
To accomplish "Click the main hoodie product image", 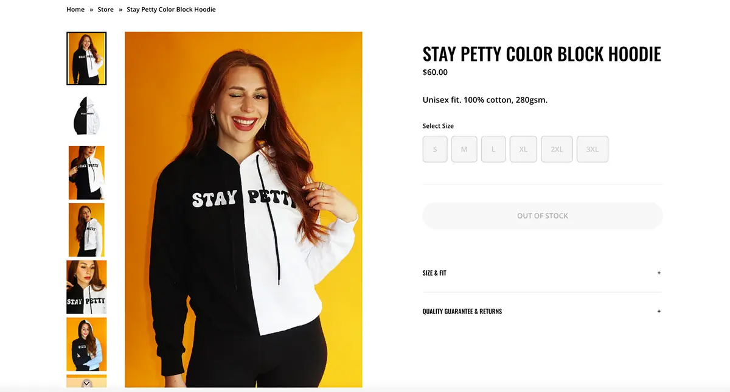I will [x=243, y=209].
